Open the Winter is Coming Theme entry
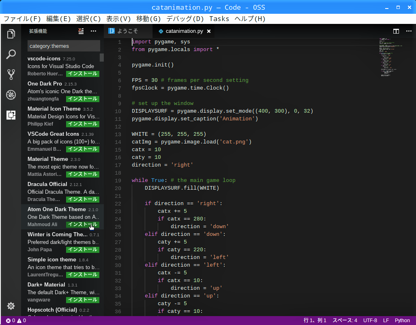Image resolution: width=416 pixels, height=325 pixels. 62,242
